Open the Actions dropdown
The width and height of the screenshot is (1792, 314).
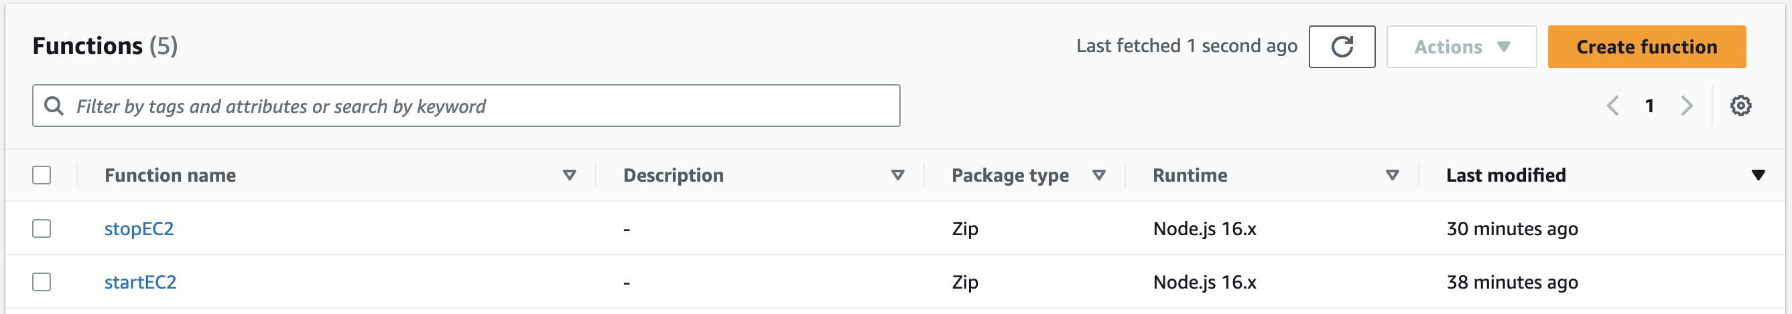(x=1461, y=47)
